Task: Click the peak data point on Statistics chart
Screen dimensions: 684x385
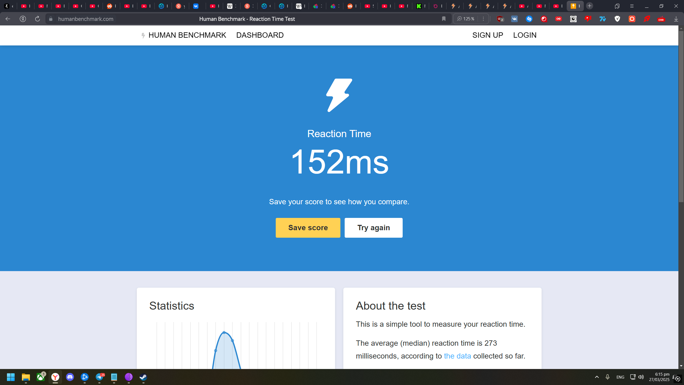Action: [224, 333]
